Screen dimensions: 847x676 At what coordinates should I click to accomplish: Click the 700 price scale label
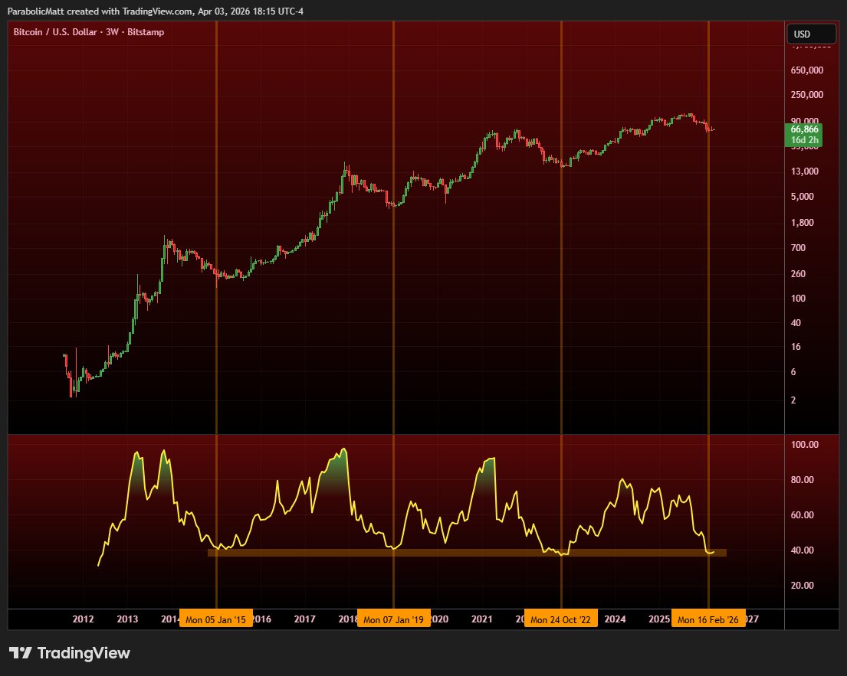tap(798, 248)
